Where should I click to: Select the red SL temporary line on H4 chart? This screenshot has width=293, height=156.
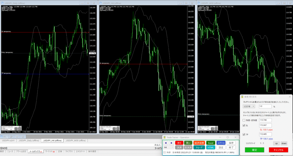pos(143,64)
